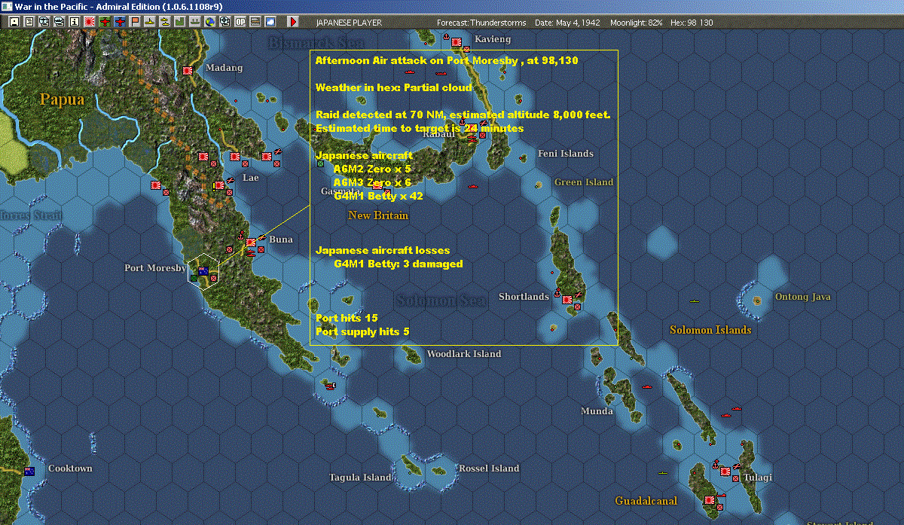Click the crosshair target toolbar icon

(x=224, y=22)
